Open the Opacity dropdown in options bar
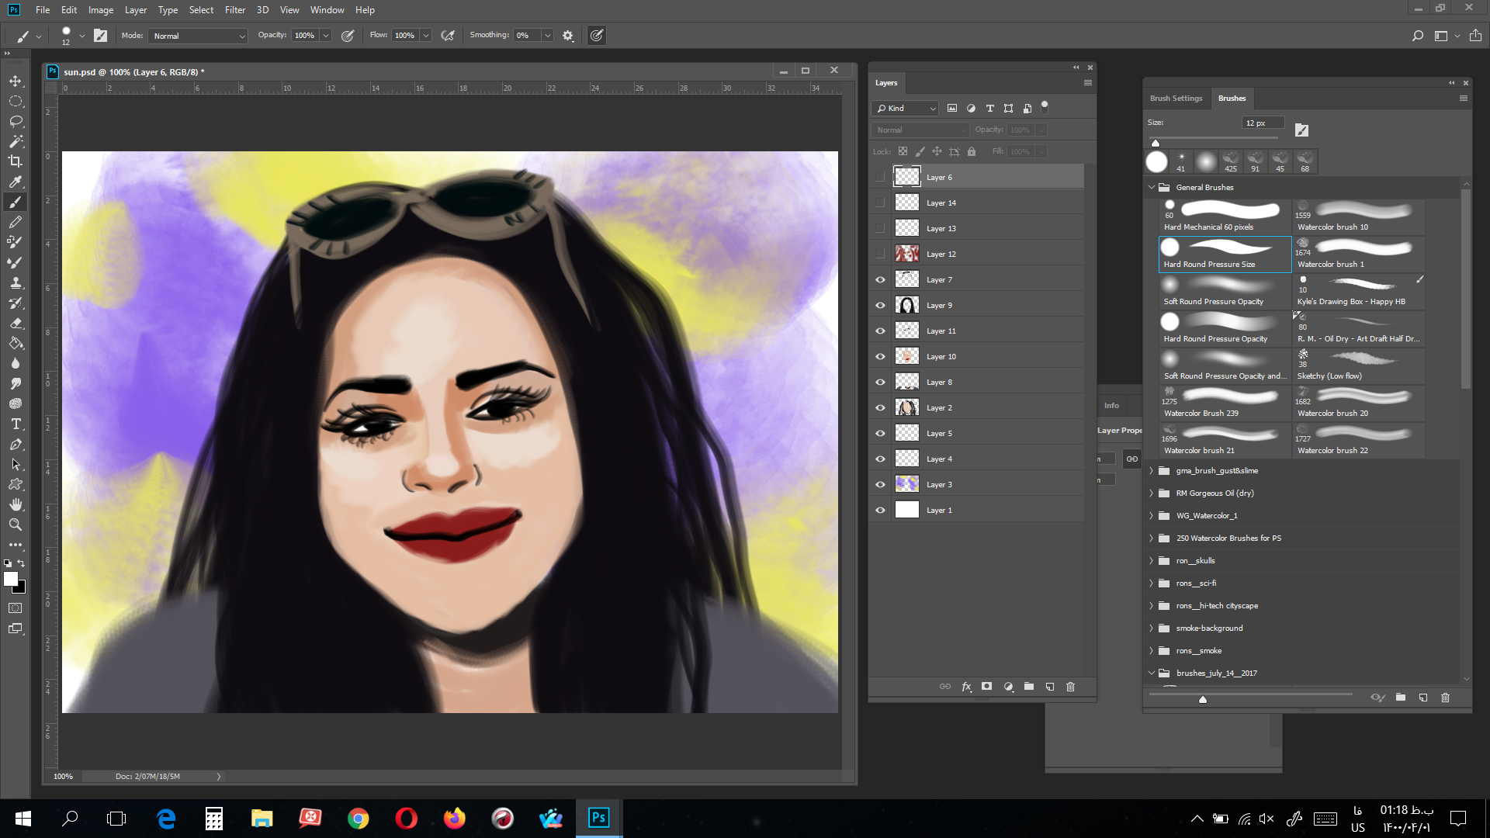 326,36
